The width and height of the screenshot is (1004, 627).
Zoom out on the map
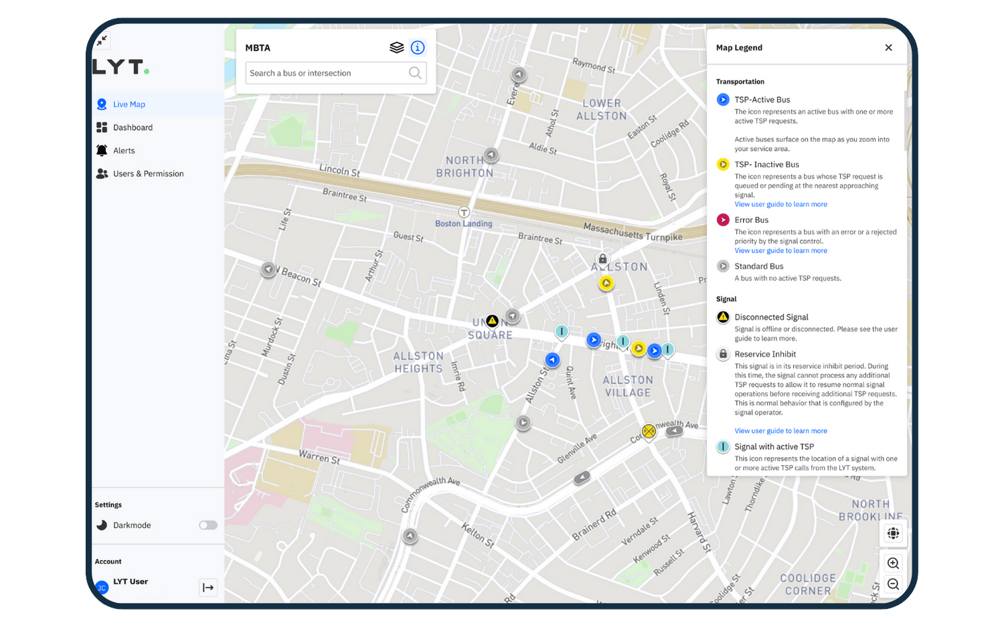pyautogui.click(x=893, y=584)
